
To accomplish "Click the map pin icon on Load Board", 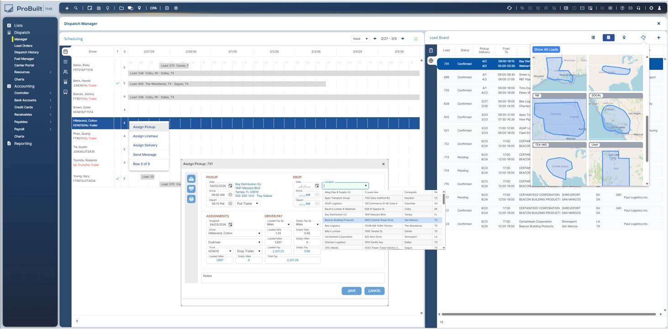I will click(x=624, y=38).
